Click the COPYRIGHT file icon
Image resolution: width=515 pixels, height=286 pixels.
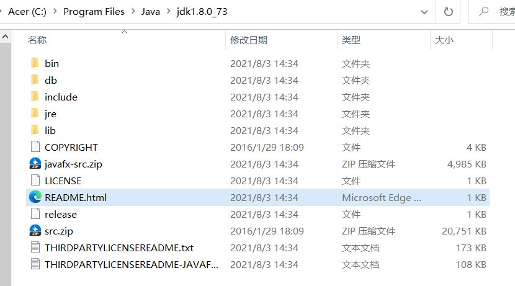[x=35, y=147]
